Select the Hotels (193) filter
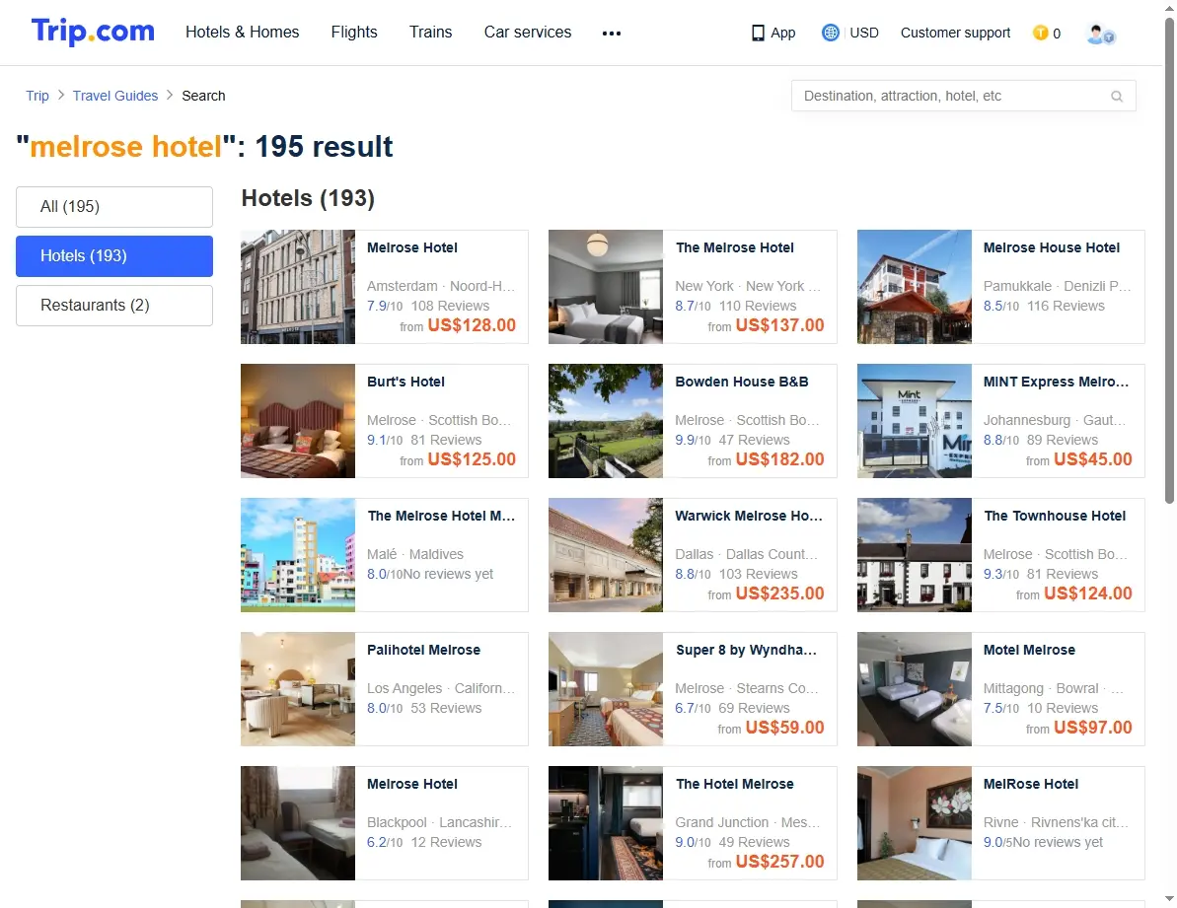Viewport: 1177px width, 908px height. click(114, 255)
